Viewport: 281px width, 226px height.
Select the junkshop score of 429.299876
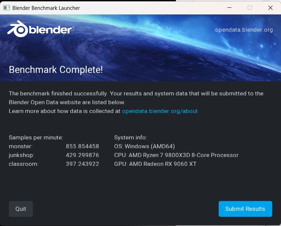[83, 155]
